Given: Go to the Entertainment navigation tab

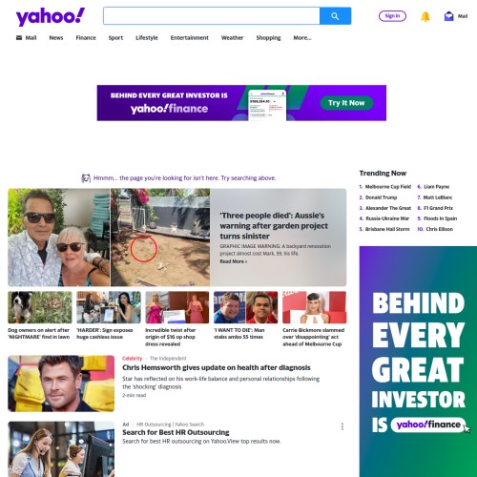Looking at the screenshot, I should point(190,38).
